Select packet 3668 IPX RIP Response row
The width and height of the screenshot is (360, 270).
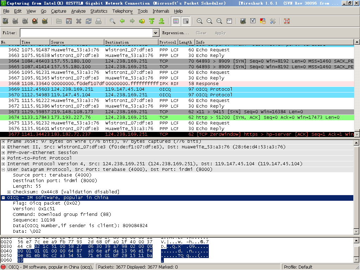(177, 84)
